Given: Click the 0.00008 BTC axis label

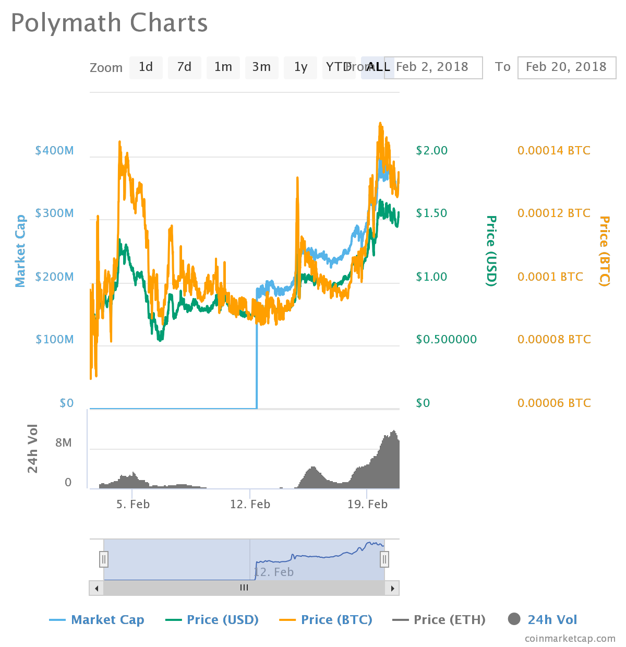Looking at the screenshot, I should pyautogui.click(x=554, y=340).
